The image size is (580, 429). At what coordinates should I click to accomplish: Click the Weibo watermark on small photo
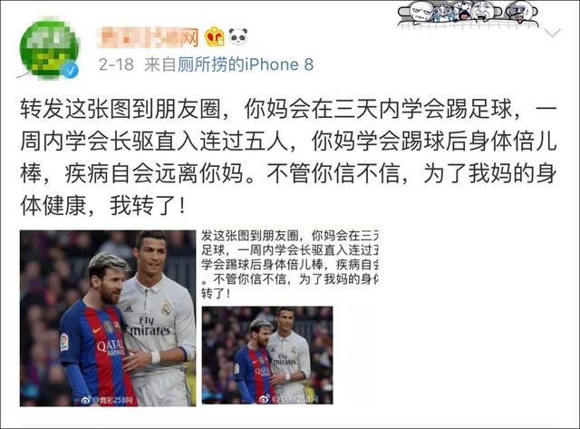(x=288, y=399)
